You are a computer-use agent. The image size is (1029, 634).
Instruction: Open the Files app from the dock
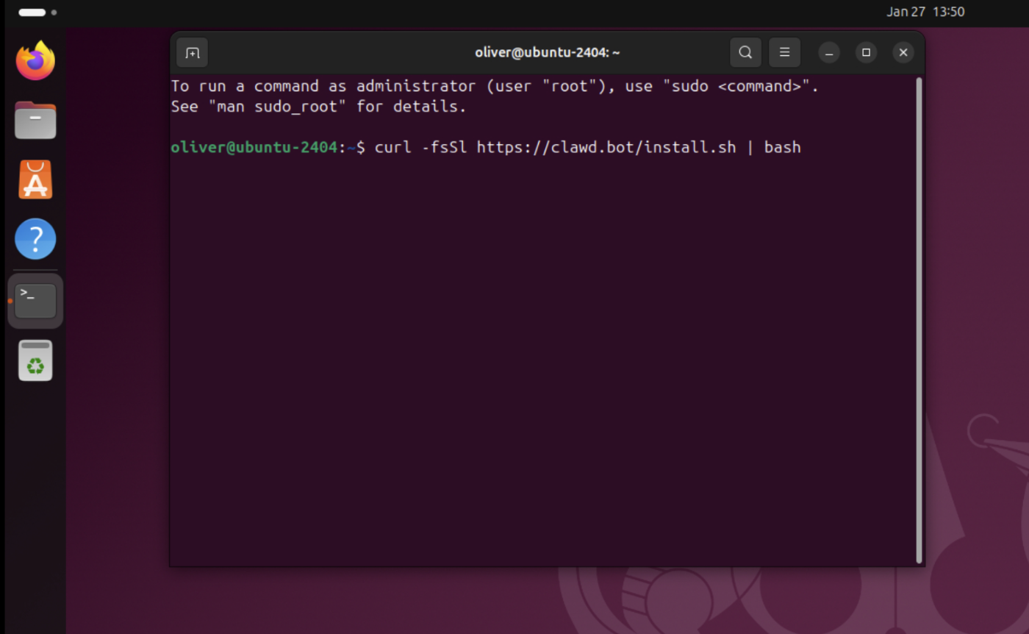[35, 120]
